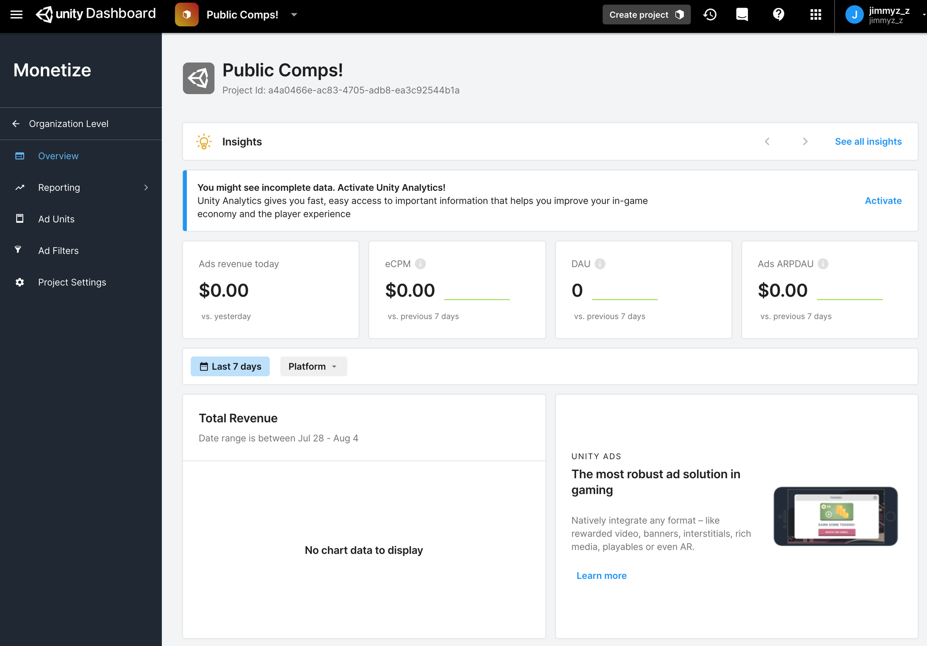The width and height of the screenshot is (927, 646).
Task: Click Learn more Unity Ads link
Action: (x=601, y=575)
